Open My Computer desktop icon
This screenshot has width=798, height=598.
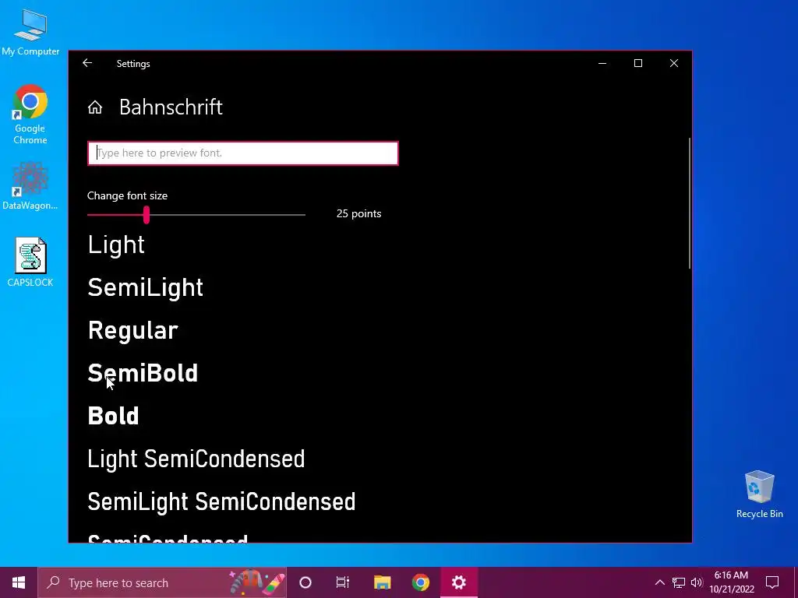point(30,33)
